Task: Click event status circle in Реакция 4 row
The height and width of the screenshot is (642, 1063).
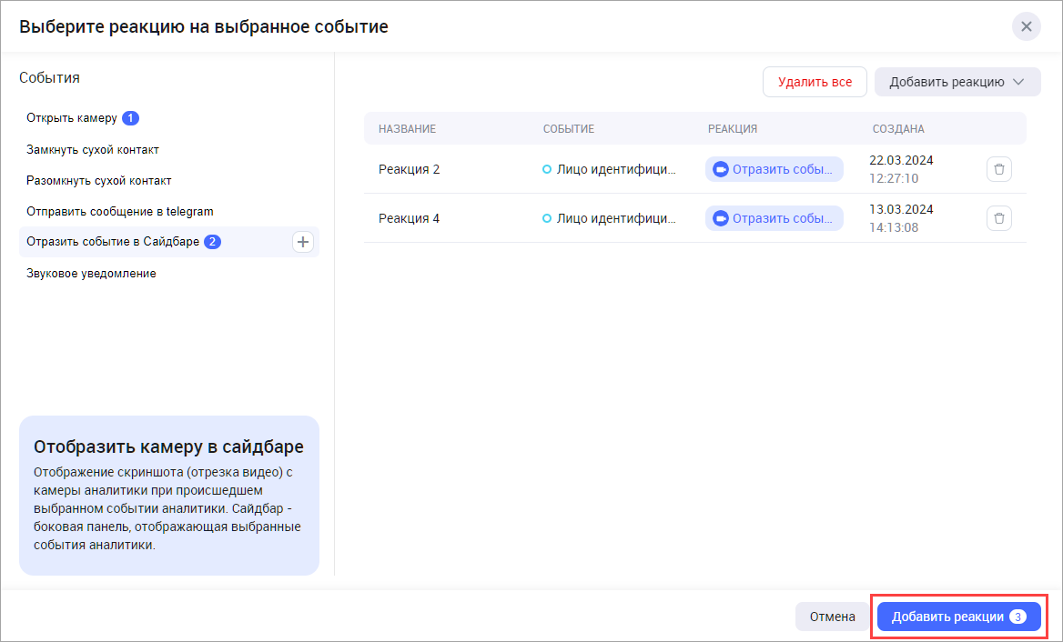Action: coord(547,218)
